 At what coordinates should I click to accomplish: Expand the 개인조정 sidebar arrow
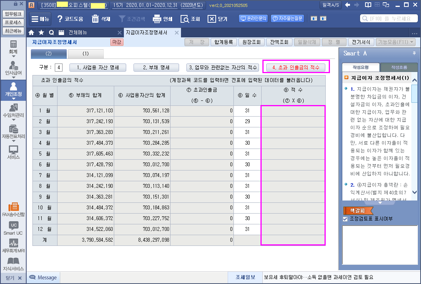point(13,99)
